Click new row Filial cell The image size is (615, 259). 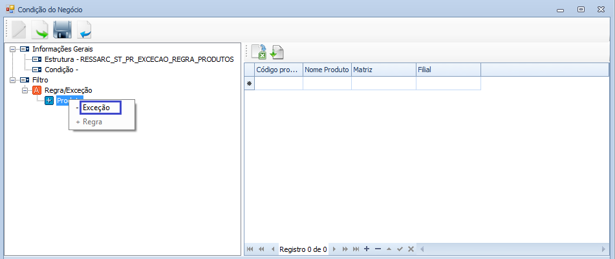tap(448, 83)
